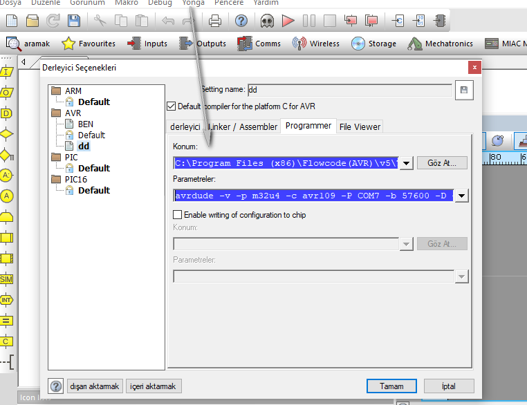Image resolution: width=527 pixels, height=405 pixels.
Task: Select Default under PIC16
Action: click(94, 191)
